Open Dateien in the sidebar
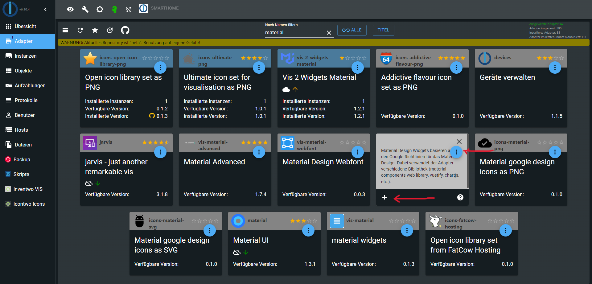 coord(28,145)
